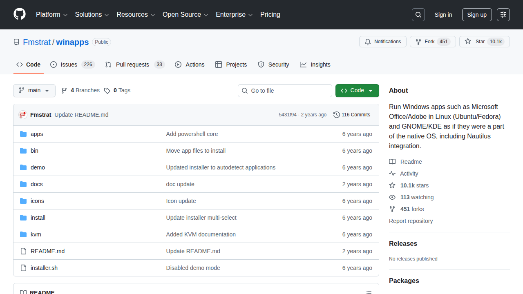The image size is (523, 294).
Task: Click the Notifications bell icon
Action: (367, 41)
